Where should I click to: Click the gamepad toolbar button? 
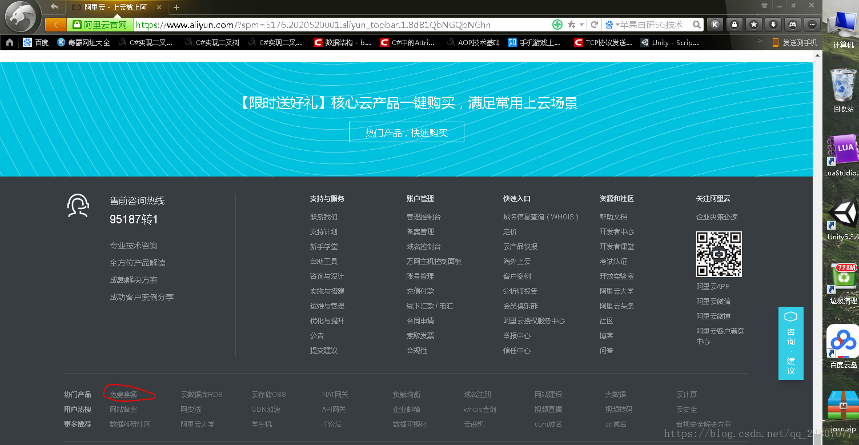click(792, 25)
